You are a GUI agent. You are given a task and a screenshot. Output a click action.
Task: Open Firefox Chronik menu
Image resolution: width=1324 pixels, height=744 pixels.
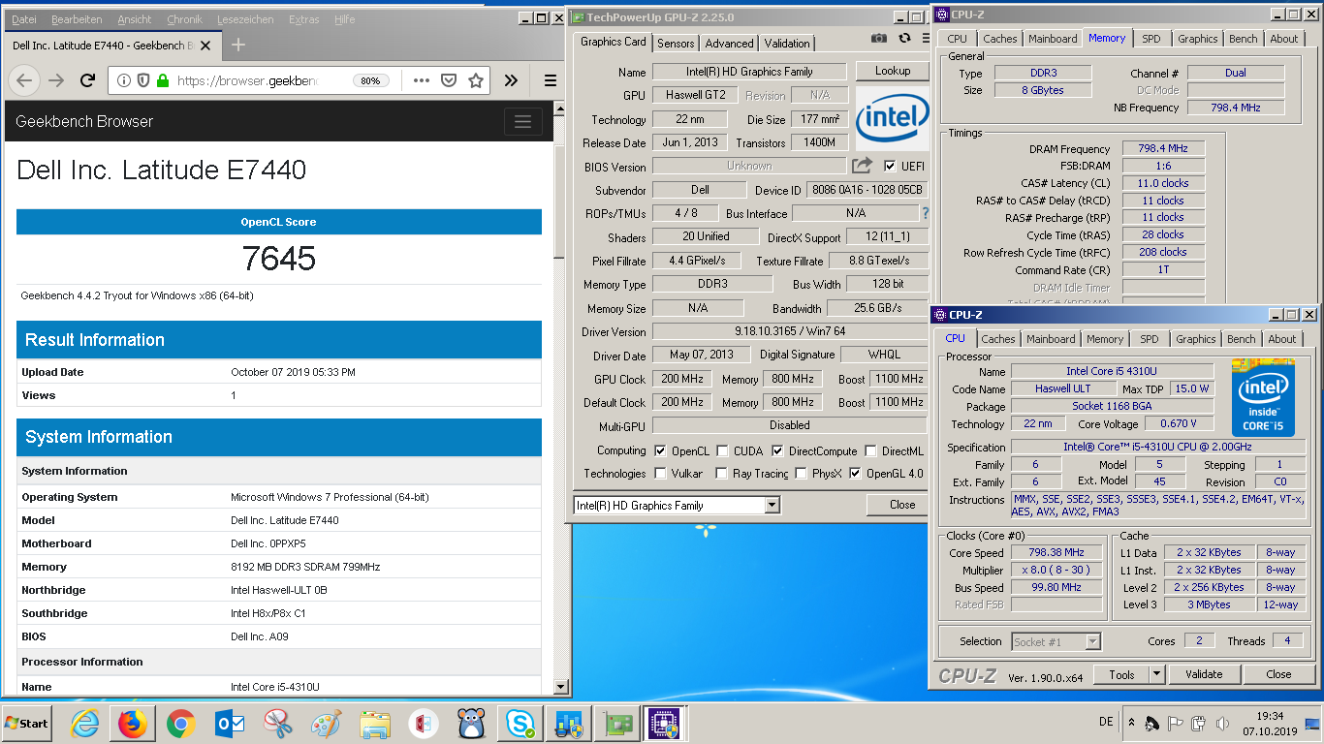point(184,19)
